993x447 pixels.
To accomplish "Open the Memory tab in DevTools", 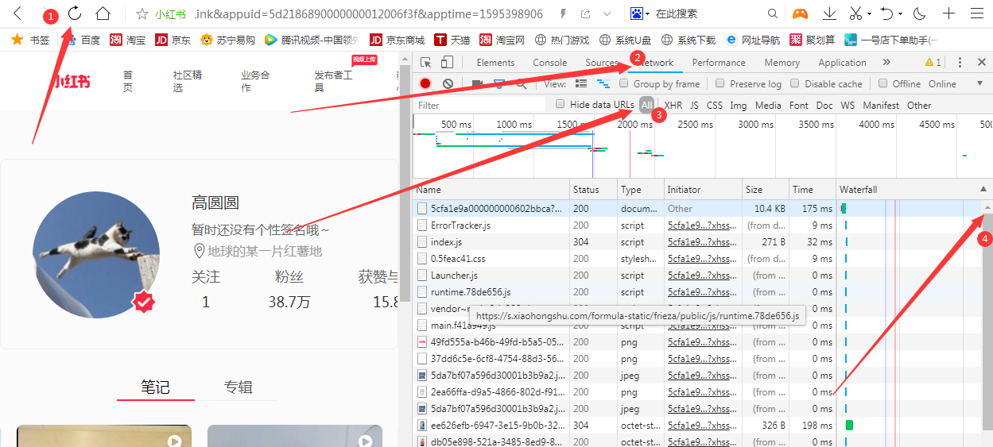I will pyautogui.click(x=782, y=62).
